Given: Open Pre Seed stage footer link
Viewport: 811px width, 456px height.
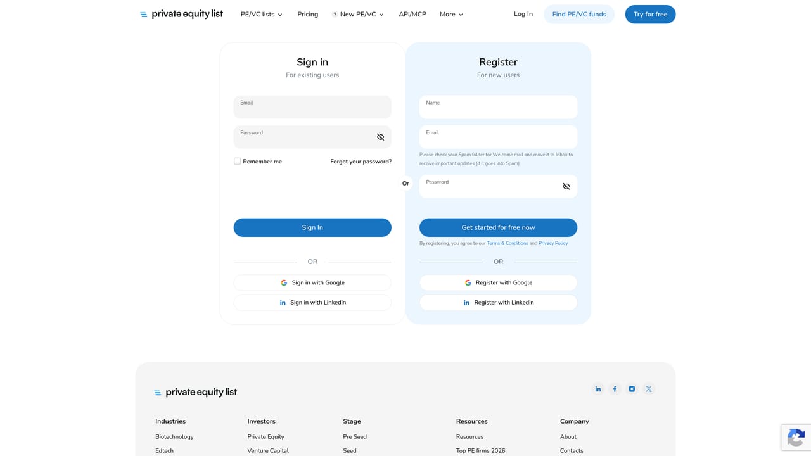Looking at the screenshot, I should tap(355, 437).
